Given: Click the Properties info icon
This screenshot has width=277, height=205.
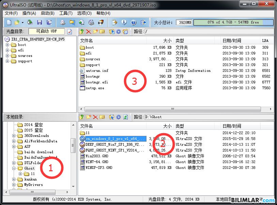Looking at the screenshot, I should [124, 22].
